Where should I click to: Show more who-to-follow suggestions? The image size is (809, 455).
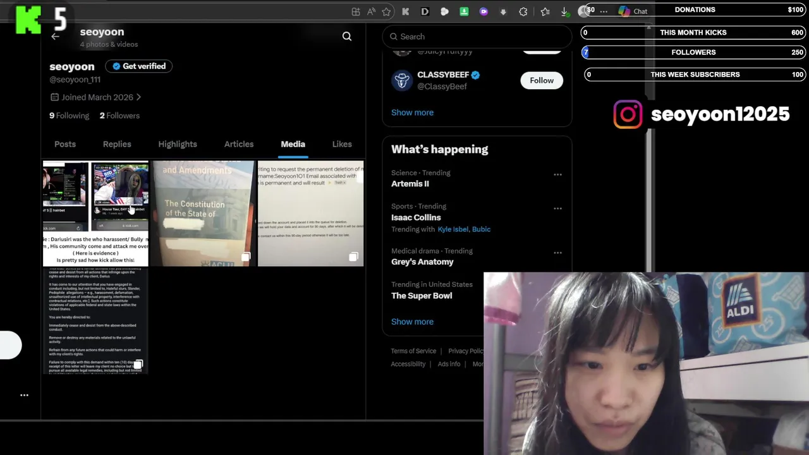[x=412, y=112]
